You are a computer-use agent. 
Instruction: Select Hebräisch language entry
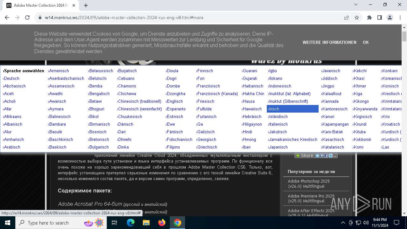pos(251,116)
